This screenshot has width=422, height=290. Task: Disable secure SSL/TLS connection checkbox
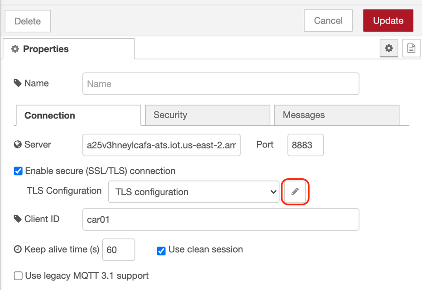click(x=18, y=171)
